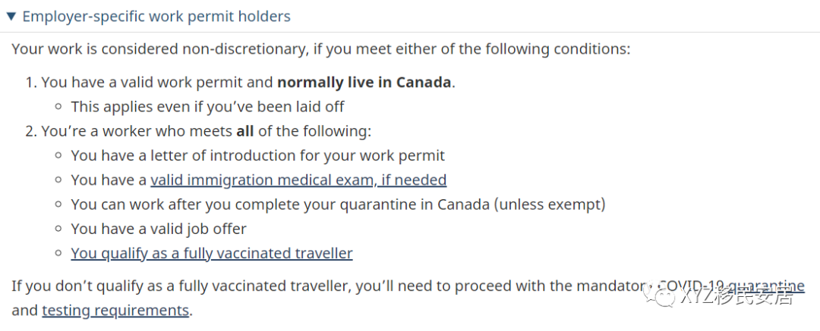Click the hollow bullet before 'This applies even'

tap(59, 107)
